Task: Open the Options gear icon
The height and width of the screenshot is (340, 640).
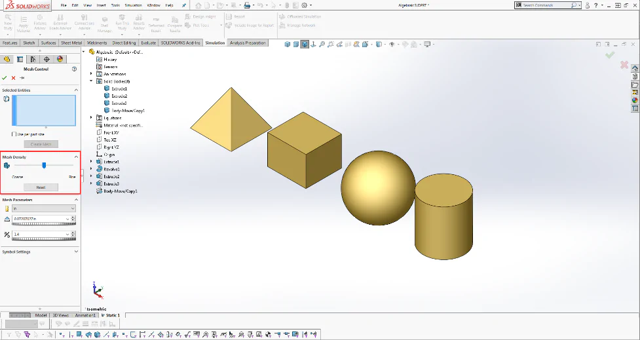Action: tap(305, 5)
